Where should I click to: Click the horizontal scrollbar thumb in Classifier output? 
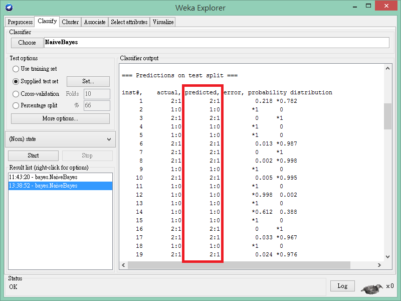point(239,265)
